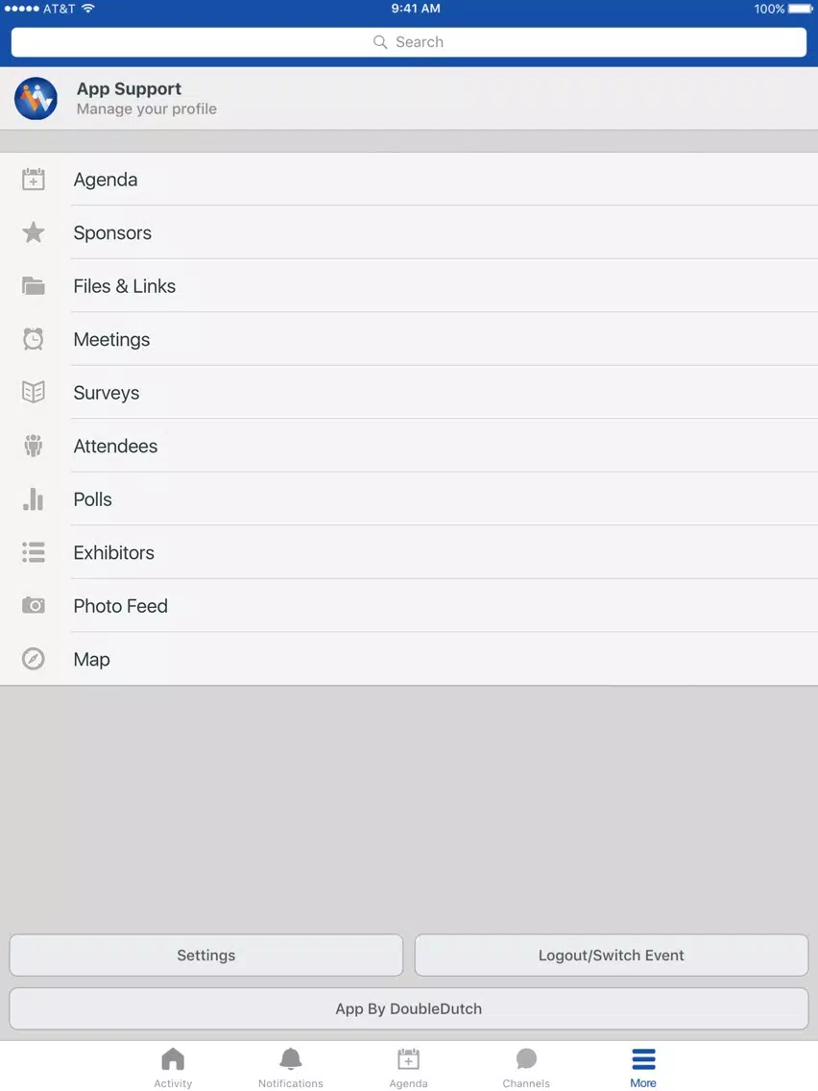The height and width of the screenshot is (1091, 818).
Task: Tap the Exhibitors list icon
Action: pyautogui.click(x=34, y=552)
